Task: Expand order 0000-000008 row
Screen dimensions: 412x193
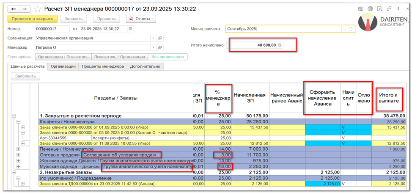Action: (23, 143)
